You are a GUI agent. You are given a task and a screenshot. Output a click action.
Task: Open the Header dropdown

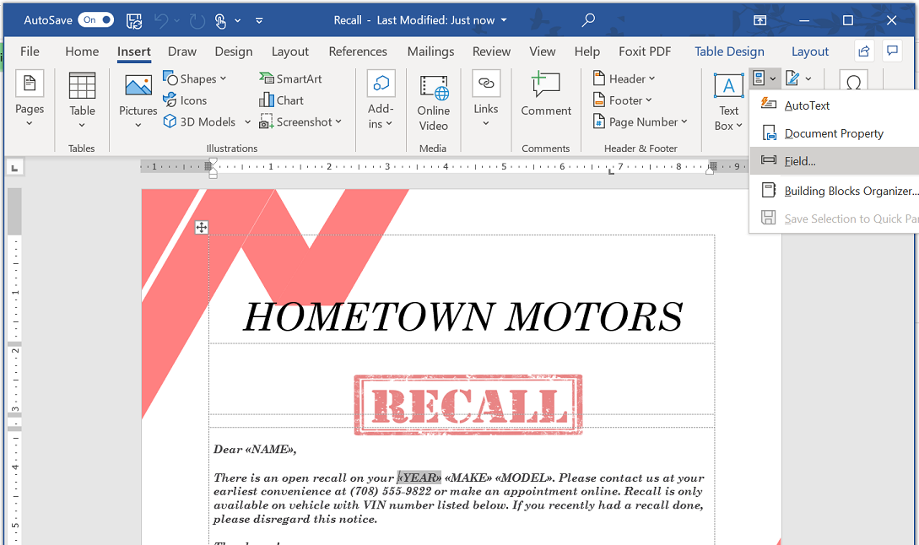click(624, 78)
